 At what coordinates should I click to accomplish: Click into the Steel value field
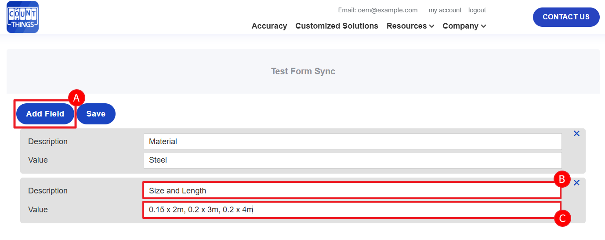click(352, 160)
